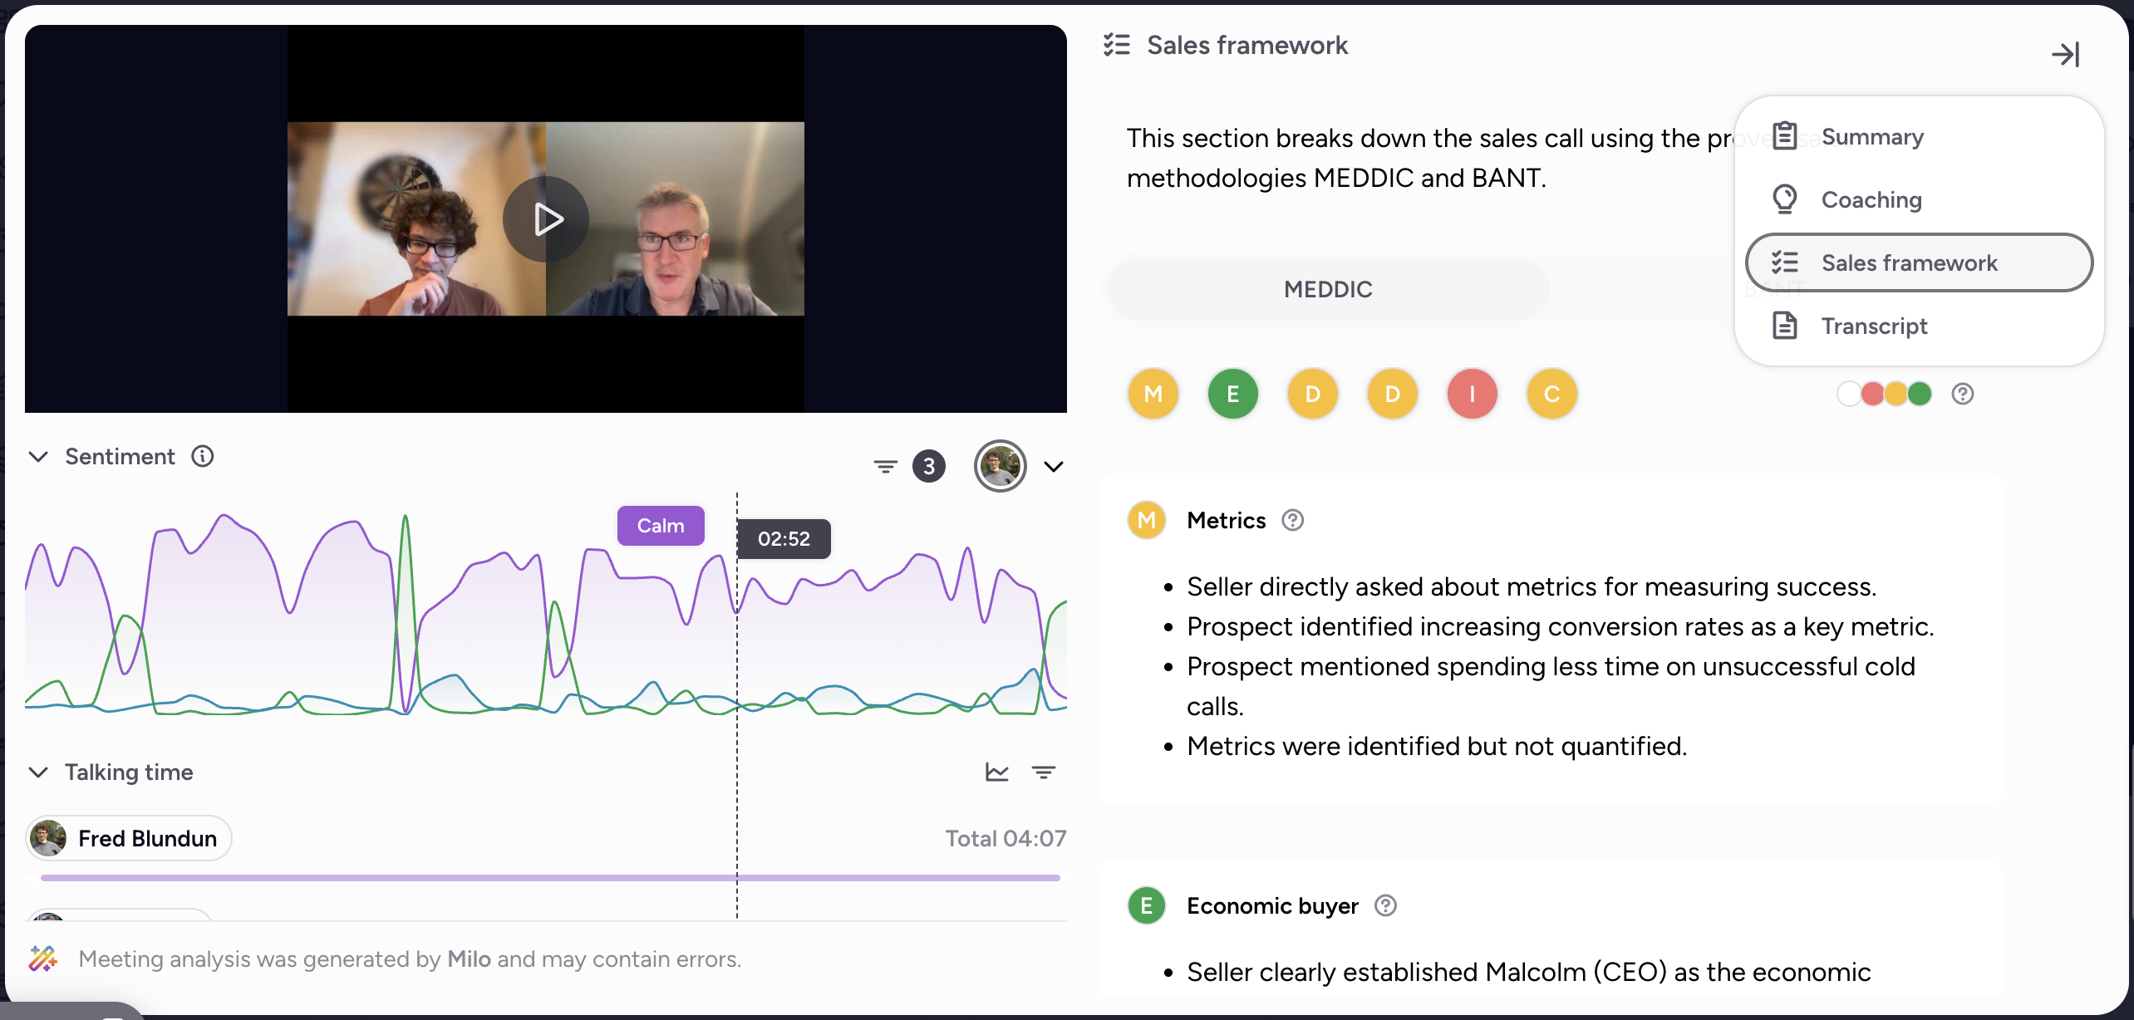Open the Transcript menu item
Viewport: 2134px width, 1020px height.
pos(1874,326)
